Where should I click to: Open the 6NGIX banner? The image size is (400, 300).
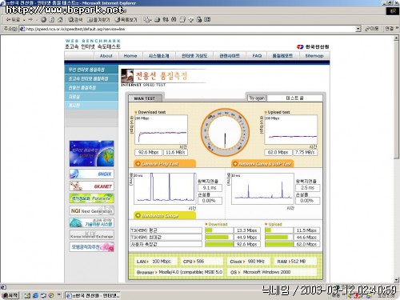coord(91,174)
